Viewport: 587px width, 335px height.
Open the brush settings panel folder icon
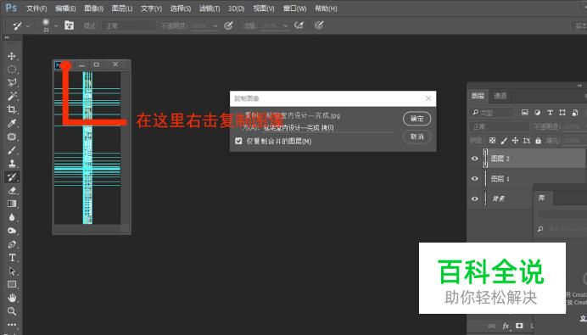pos(69,25)
